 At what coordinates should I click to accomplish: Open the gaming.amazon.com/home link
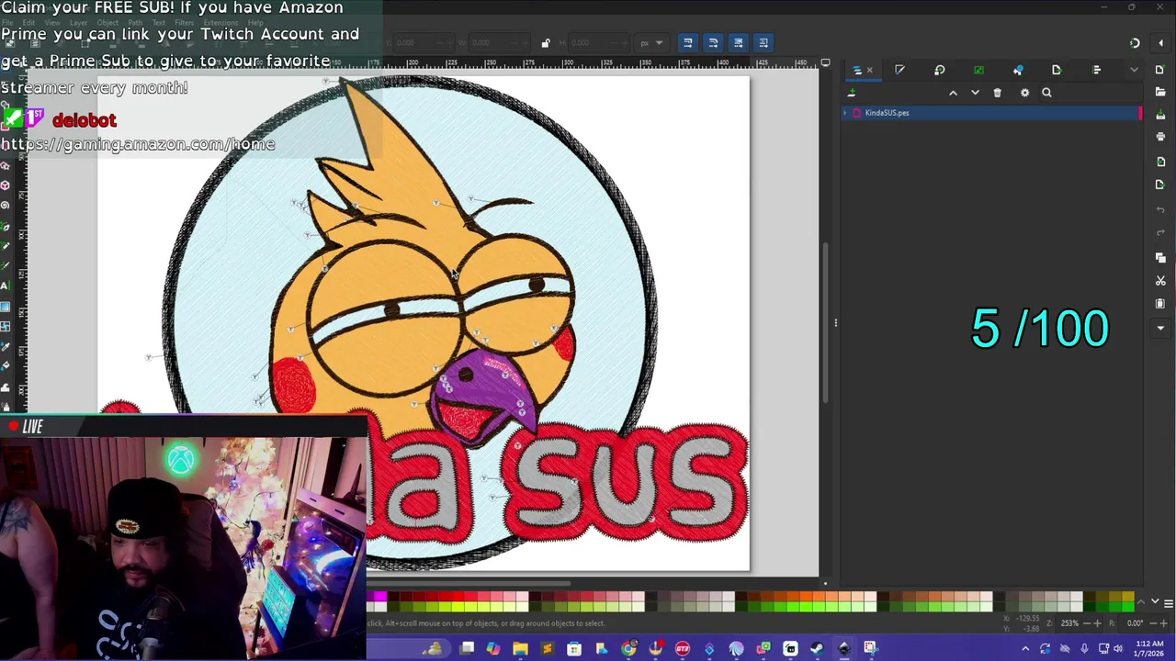[x=138, y=144]
